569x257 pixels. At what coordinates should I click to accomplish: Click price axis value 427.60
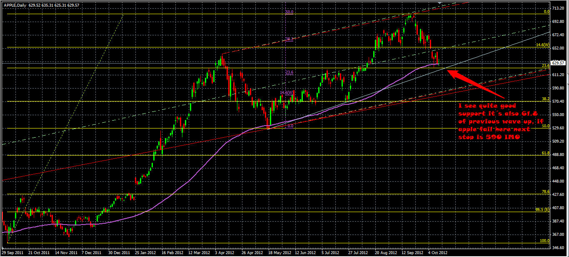(558, 194)
